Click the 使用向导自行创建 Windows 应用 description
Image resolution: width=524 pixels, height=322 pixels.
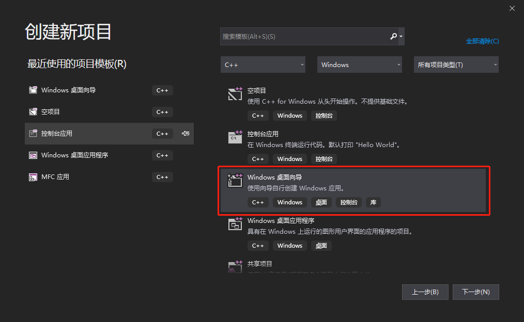click(296, 188)
